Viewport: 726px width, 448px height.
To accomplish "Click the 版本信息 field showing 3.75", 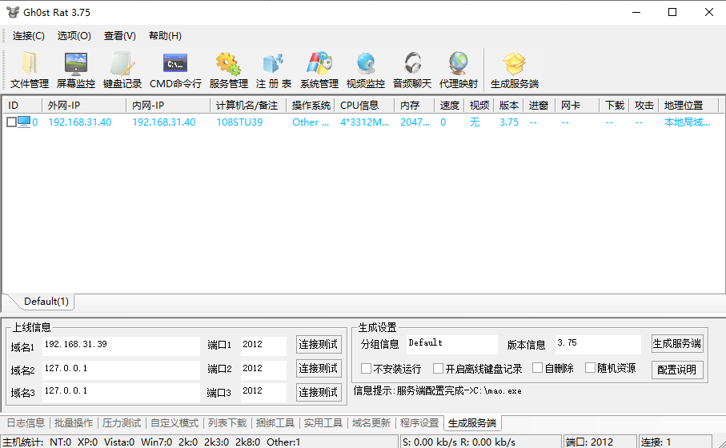I will (598, 345).
